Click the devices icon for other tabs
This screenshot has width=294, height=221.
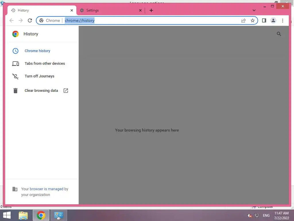click(x=16, y=64)
